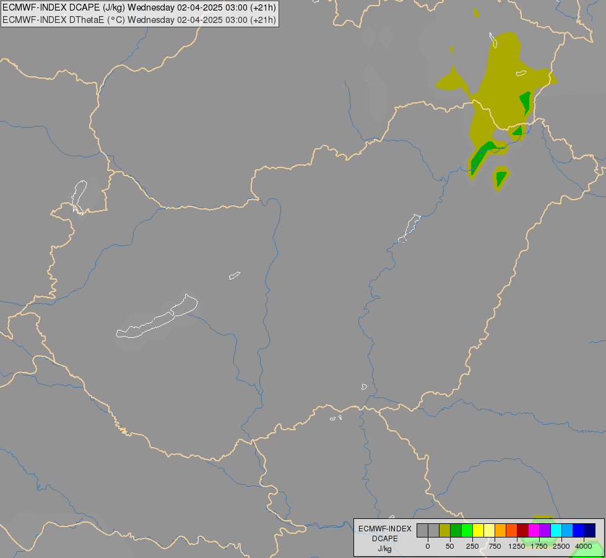Click the light blue legend swatch
The height and width of the screenshot is (558, 606).
[568, 530]
